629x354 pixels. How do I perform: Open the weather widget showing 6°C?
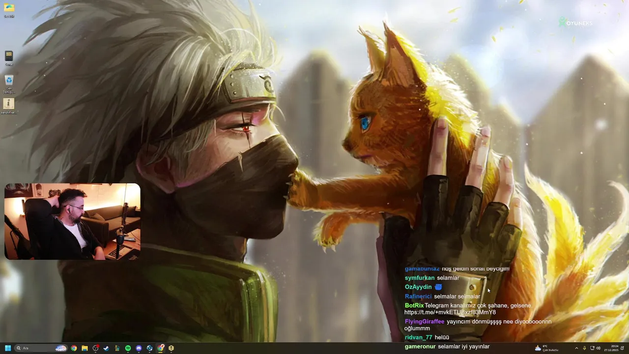[x=546, y=348]
